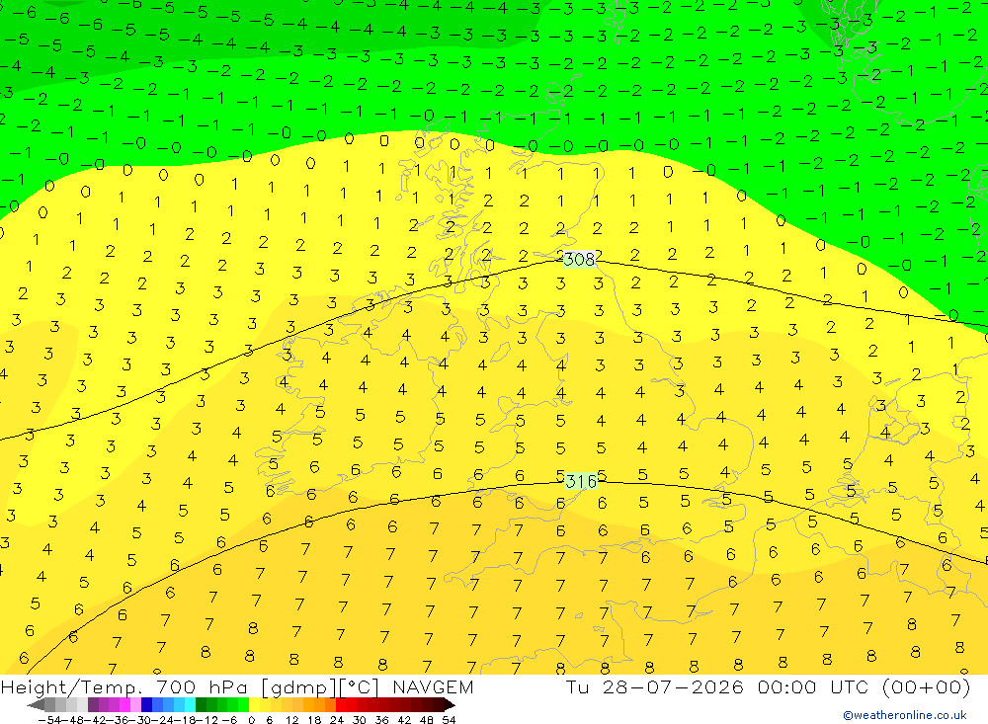The image size is (988, 724).
Task: Click the [gdmp] unit label in the title
Action: [299, 687]
